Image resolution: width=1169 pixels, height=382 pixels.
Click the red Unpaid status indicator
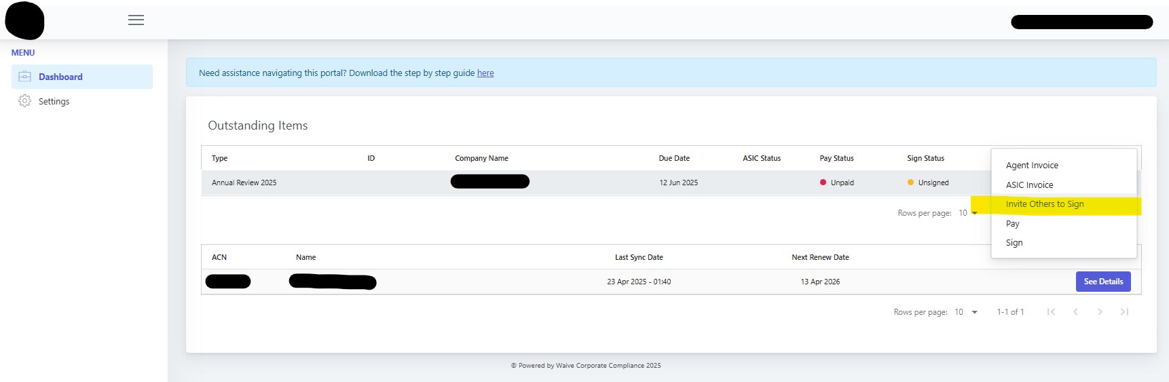pos(823,183)
